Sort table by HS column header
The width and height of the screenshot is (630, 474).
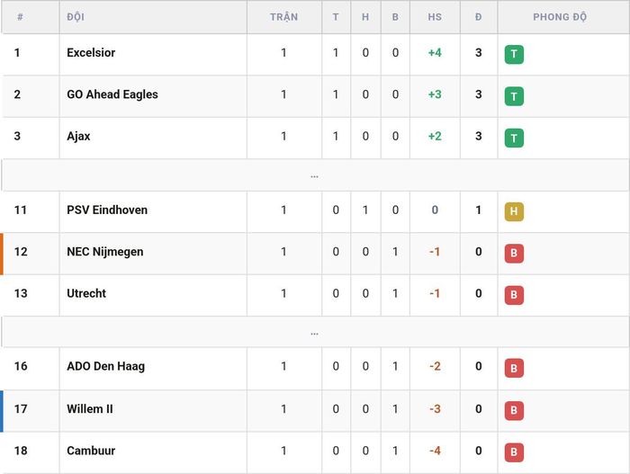pos(435,17)
